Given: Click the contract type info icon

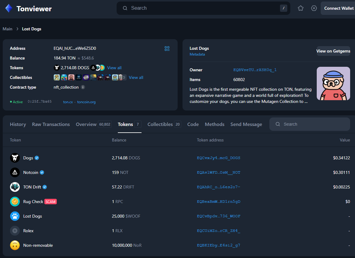Looking at the screenshot, I should point(83,87).
